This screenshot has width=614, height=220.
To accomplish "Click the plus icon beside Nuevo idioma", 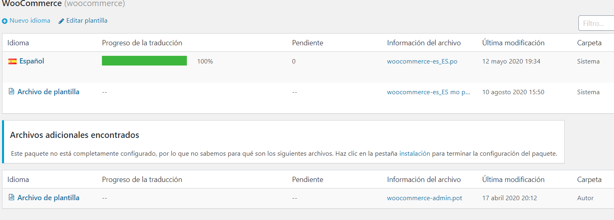I will (5, 21).
